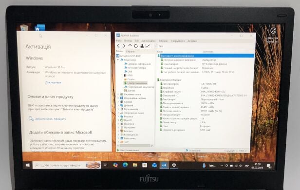
Task: Expand the Мультимедіа tree node
Action: click(x=118, y=109)
